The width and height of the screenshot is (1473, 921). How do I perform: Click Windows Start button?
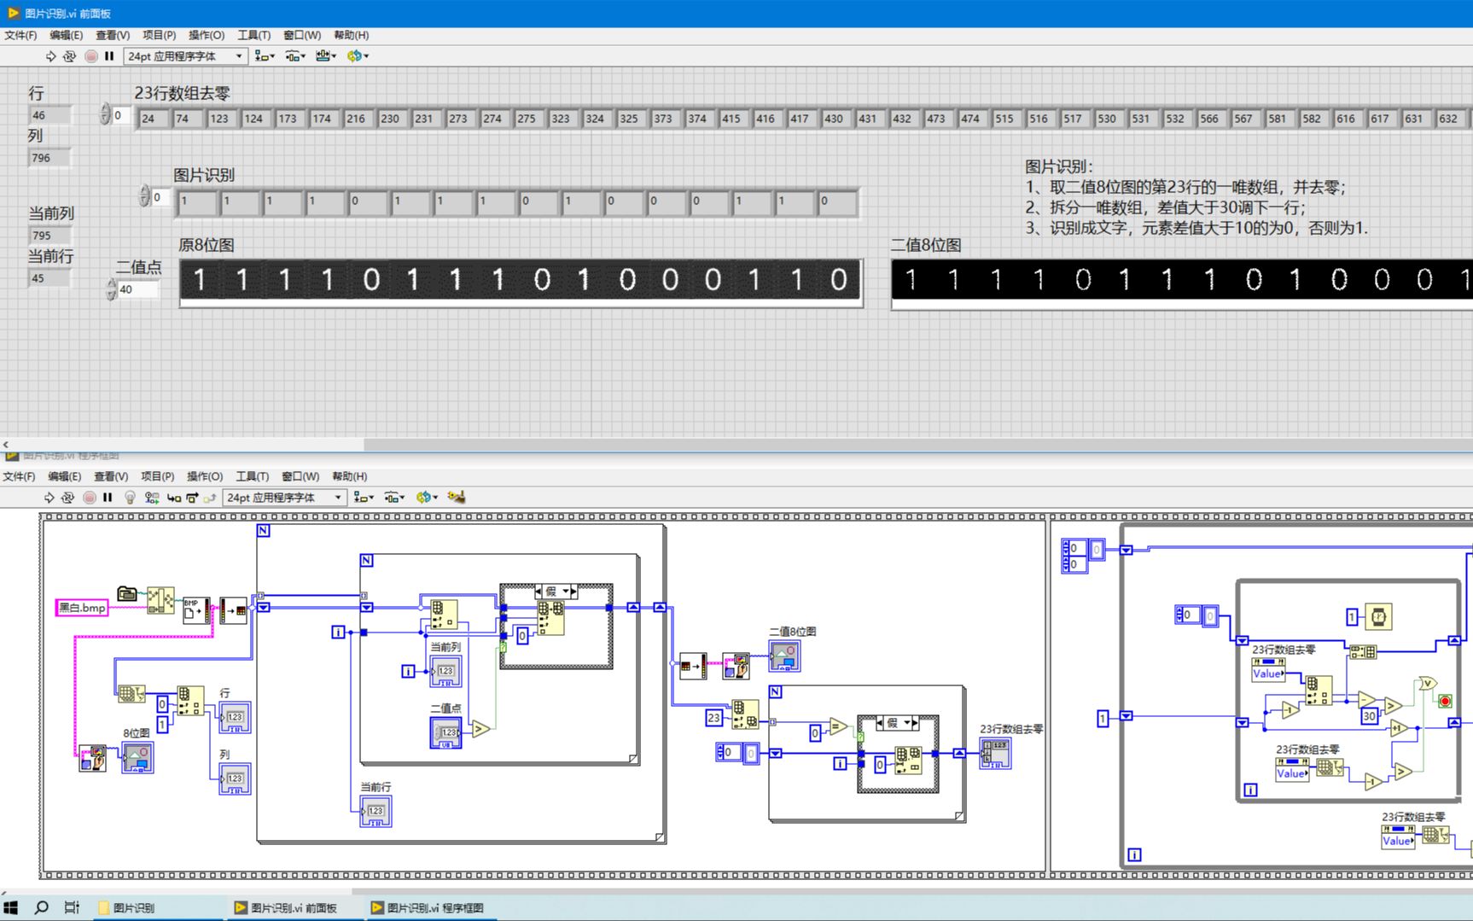(10, 907)
